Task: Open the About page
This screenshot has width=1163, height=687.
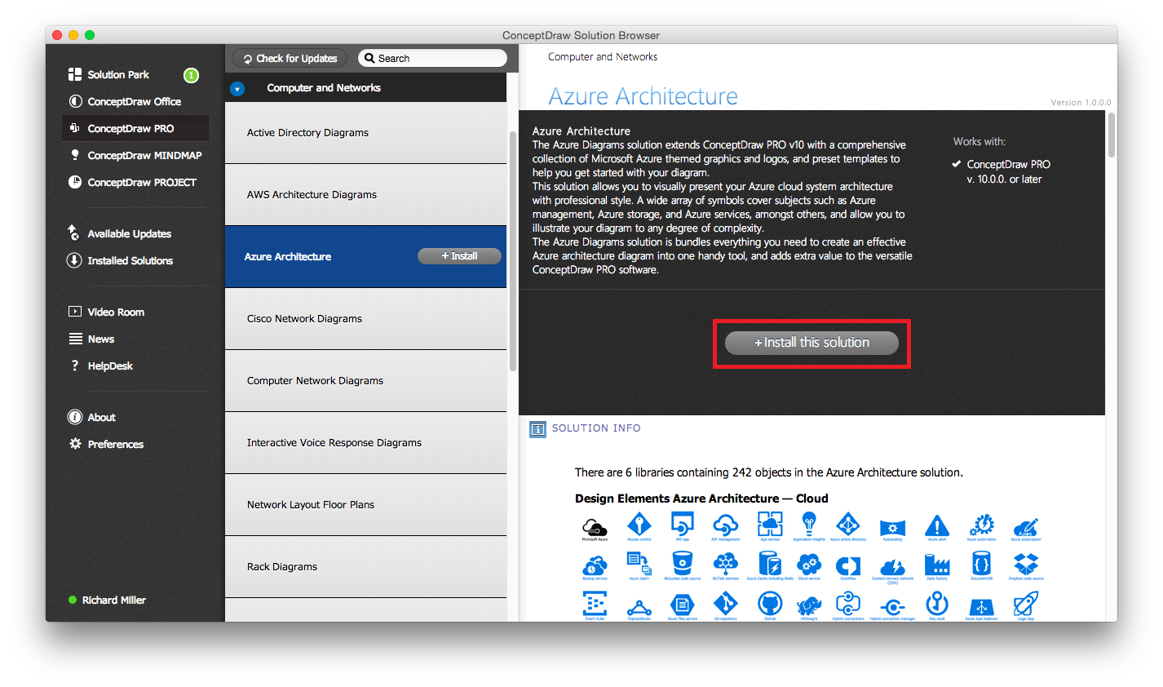Action: (x=92, y=417)
